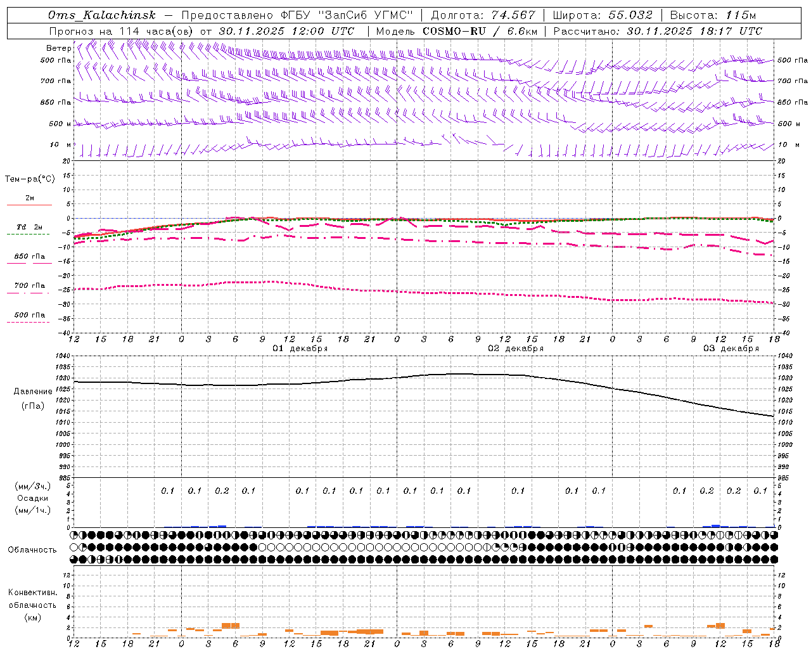The width and height of the screenshot is (811, 649).
Task: Click the forecast start time 30.11.2025 12:00 UTC
Action: (x=286, y=31)
